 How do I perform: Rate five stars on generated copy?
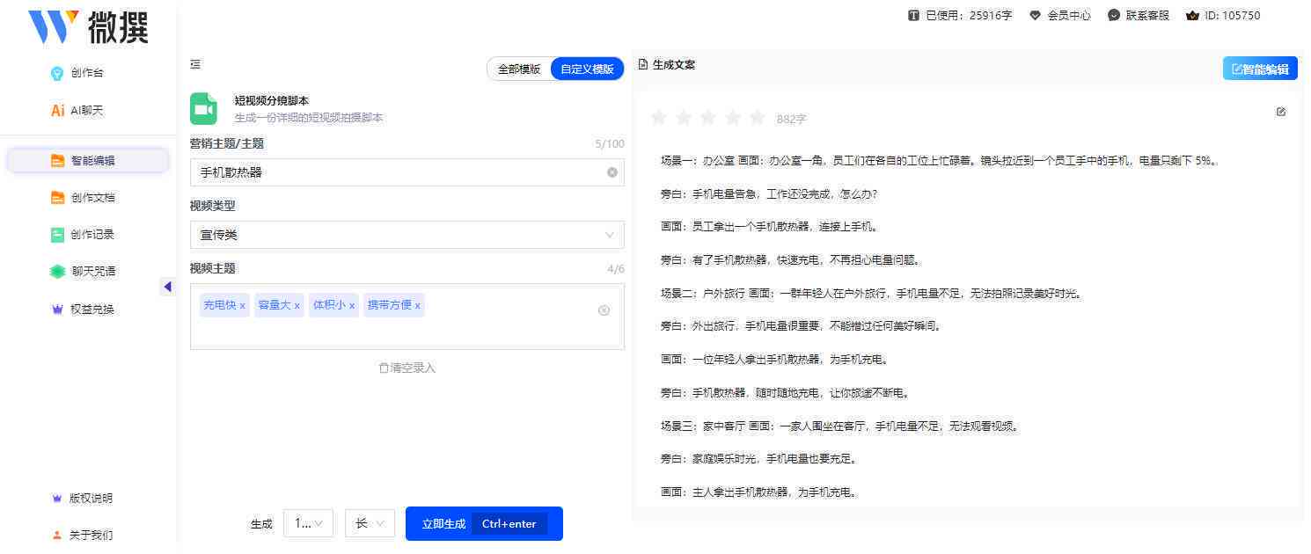pyautogui.click(x=757, y=117)
